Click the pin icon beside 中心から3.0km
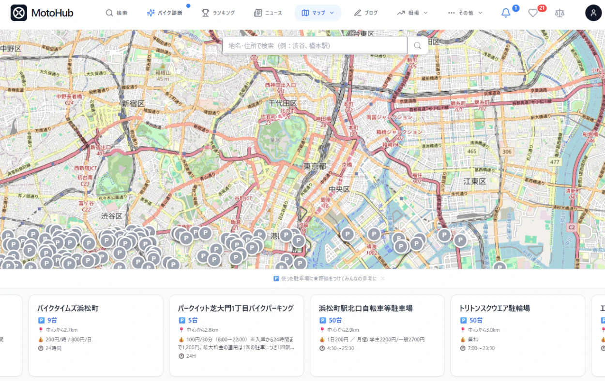The image size is (605, 381). [463, 330]
